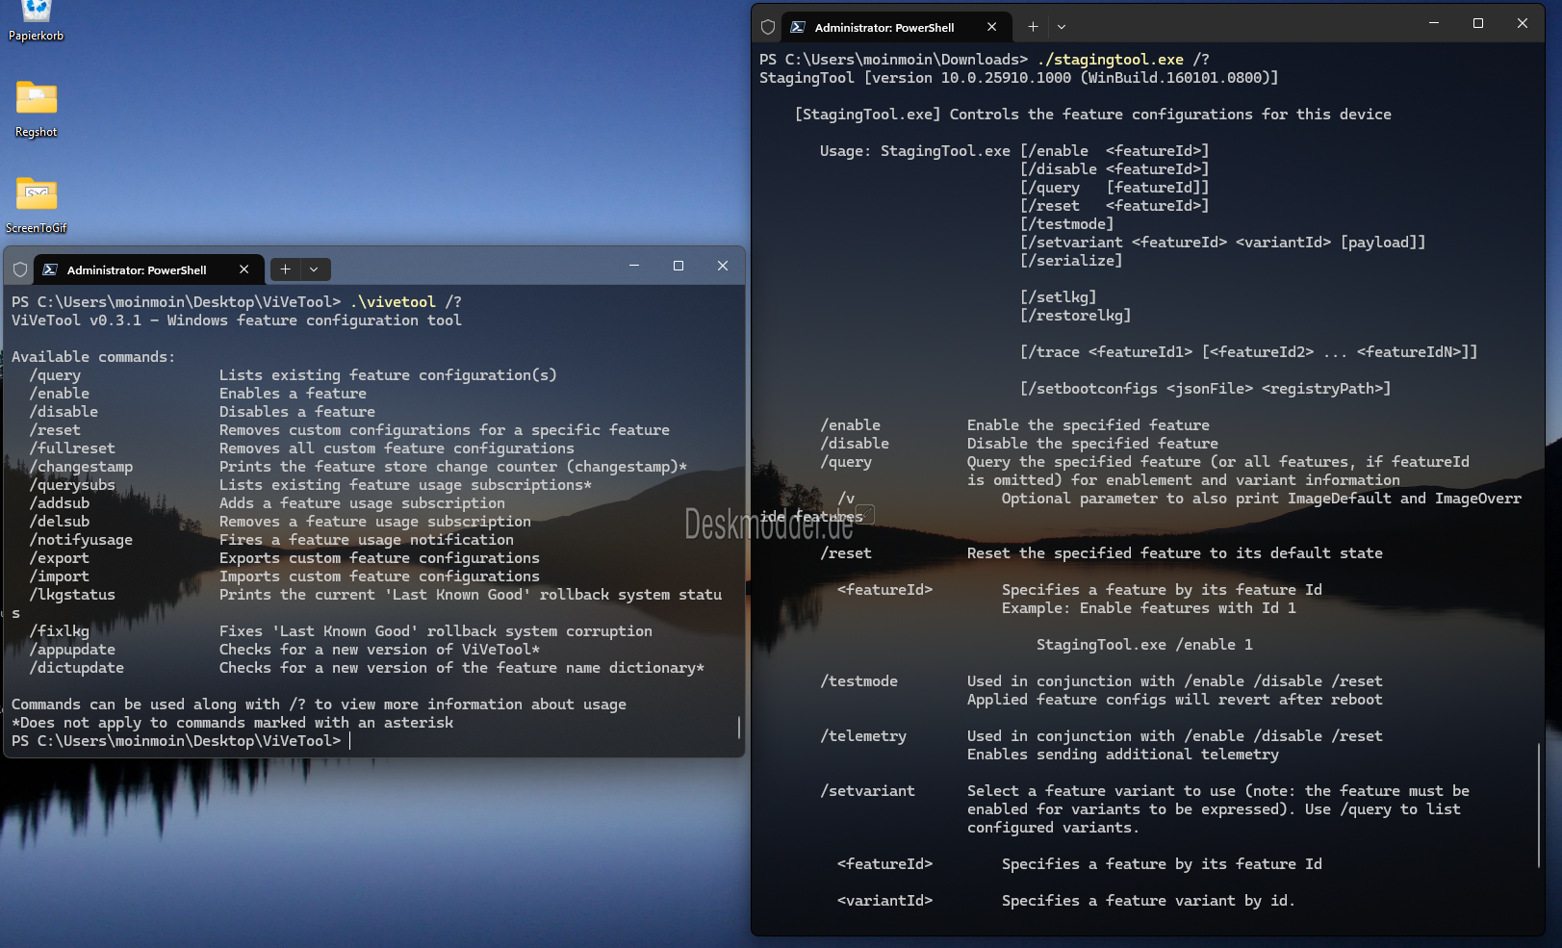Click shield icon in left PowerShell window
The width and height of the screenshot is (1562, 948).
(20, 269)
